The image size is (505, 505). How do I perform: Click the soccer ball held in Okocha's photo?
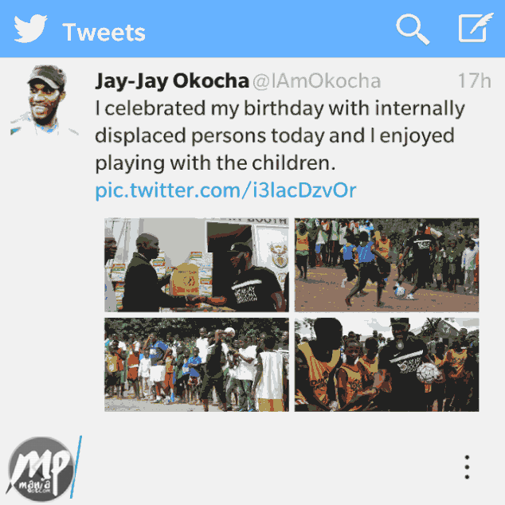coord(429,374)
